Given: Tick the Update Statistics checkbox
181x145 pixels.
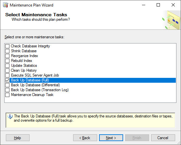Looking at the screenshot, I should click(x=7, y=66).
